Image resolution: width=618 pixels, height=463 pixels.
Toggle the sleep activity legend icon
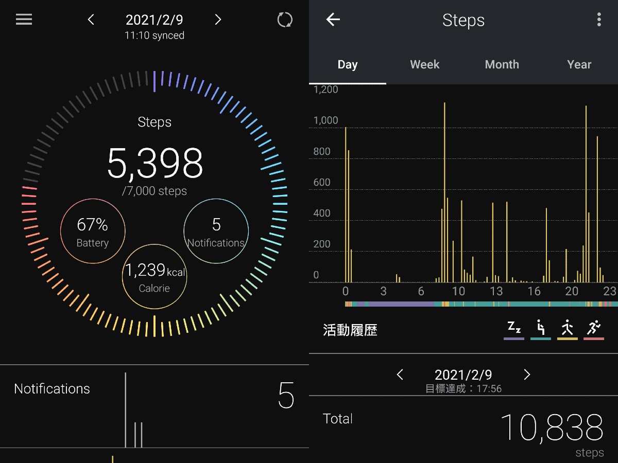513,329
